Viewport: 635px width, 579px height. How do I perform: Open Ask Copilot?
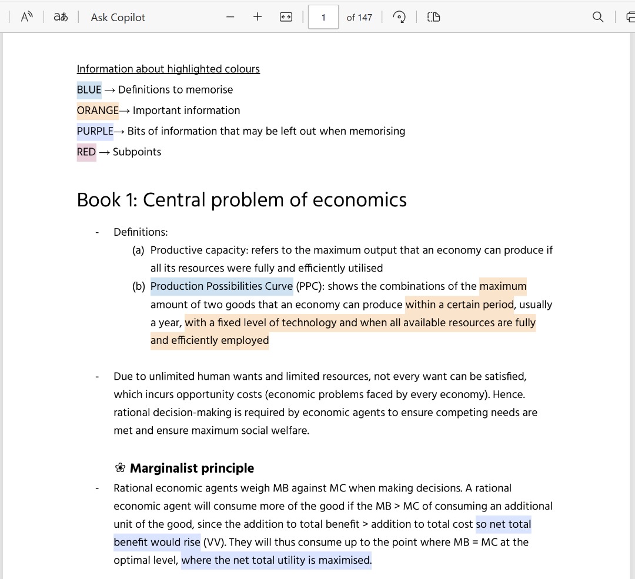(x=117, y=17)
